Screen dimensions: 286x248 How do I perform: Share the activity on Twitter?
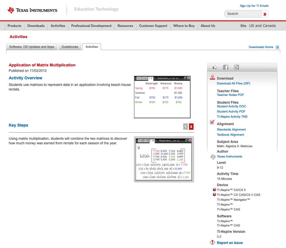tap(236, 67)
